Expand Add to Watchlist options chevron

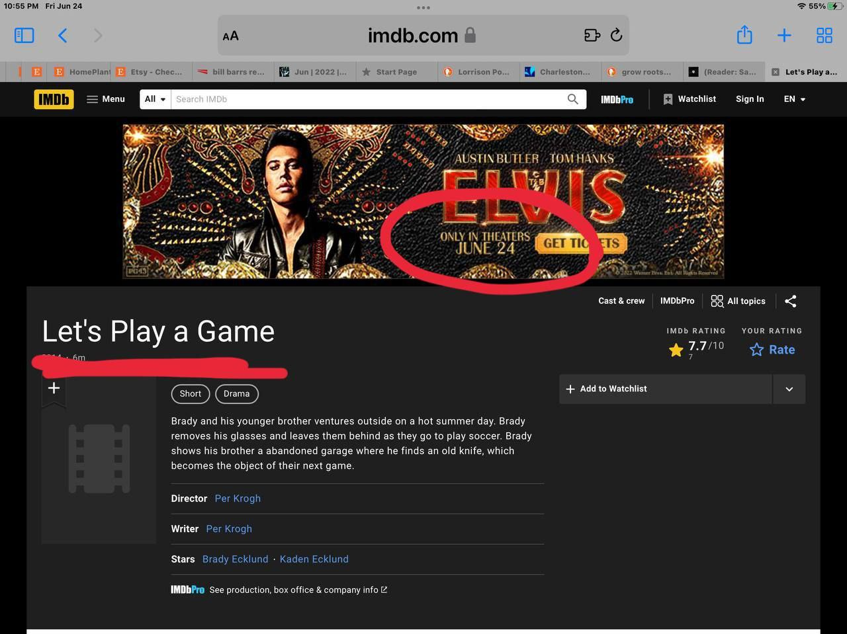click(x=789, y=389)
